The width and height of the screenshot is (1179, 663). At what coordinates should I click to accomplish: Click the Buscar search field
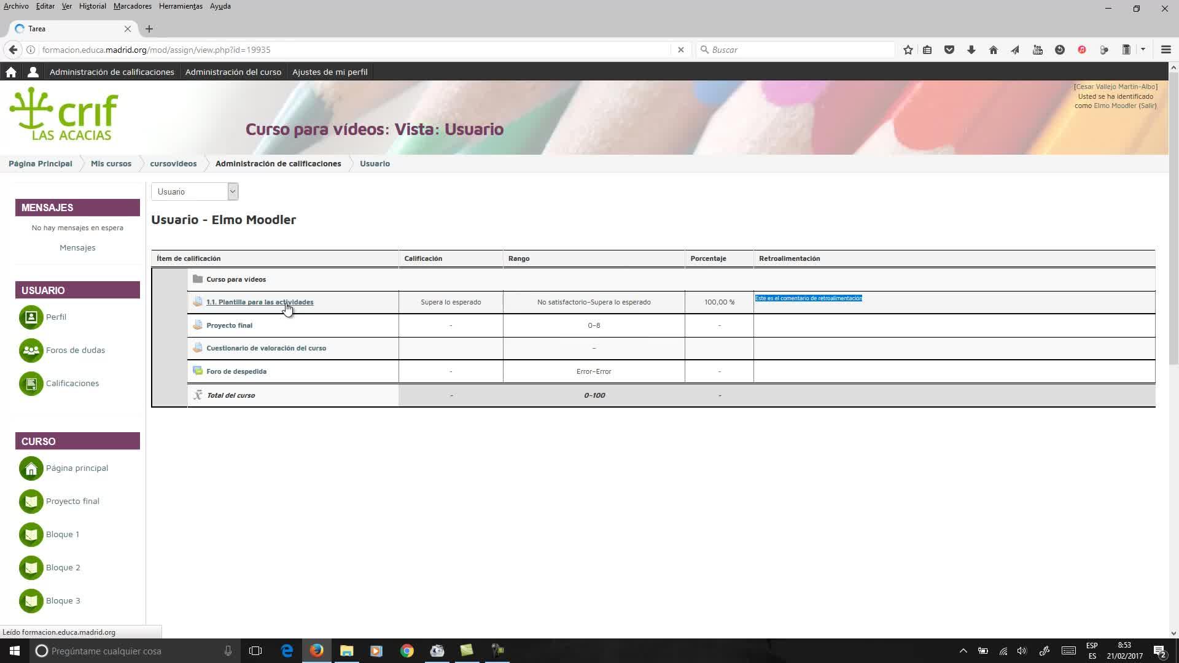(798, 50)
